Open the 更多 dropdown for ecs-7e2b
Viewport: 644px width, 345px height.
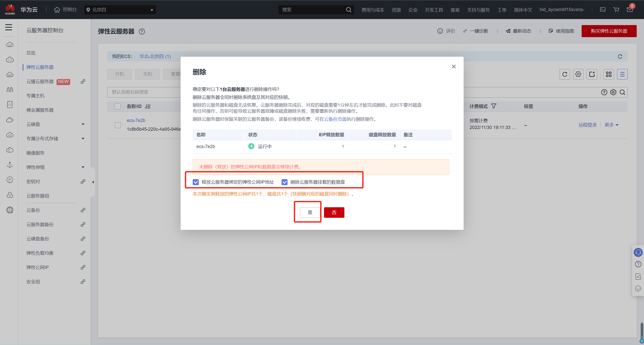tap(612, 125)
